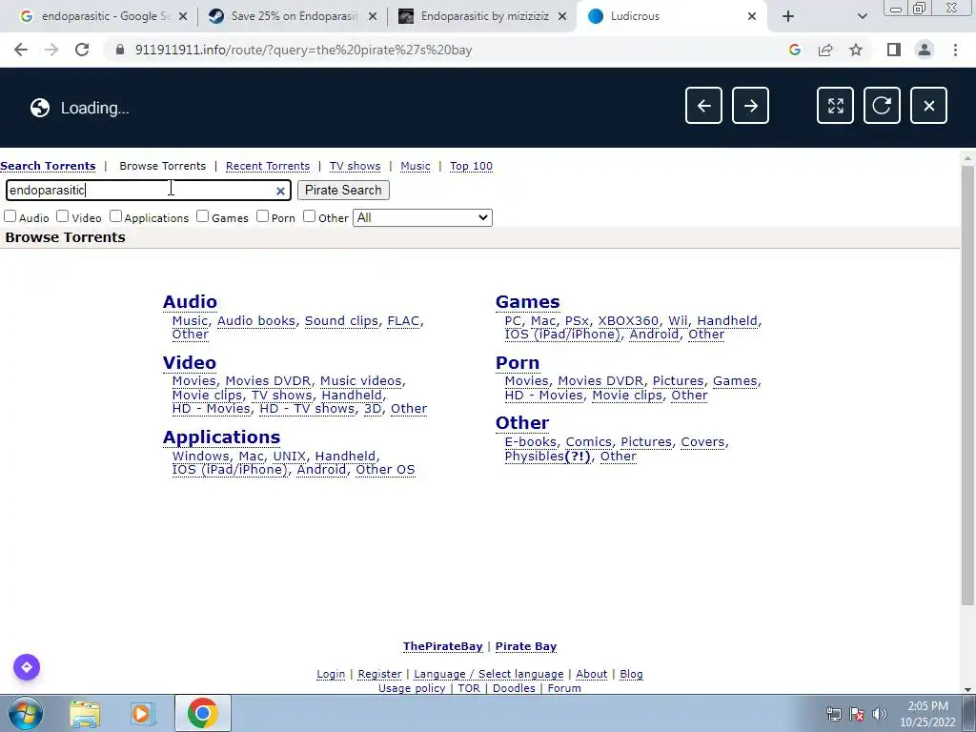The width and height of the screenshot is (976, 732).
Task: Browse the Windows applications subcategory
Action: 200,456
